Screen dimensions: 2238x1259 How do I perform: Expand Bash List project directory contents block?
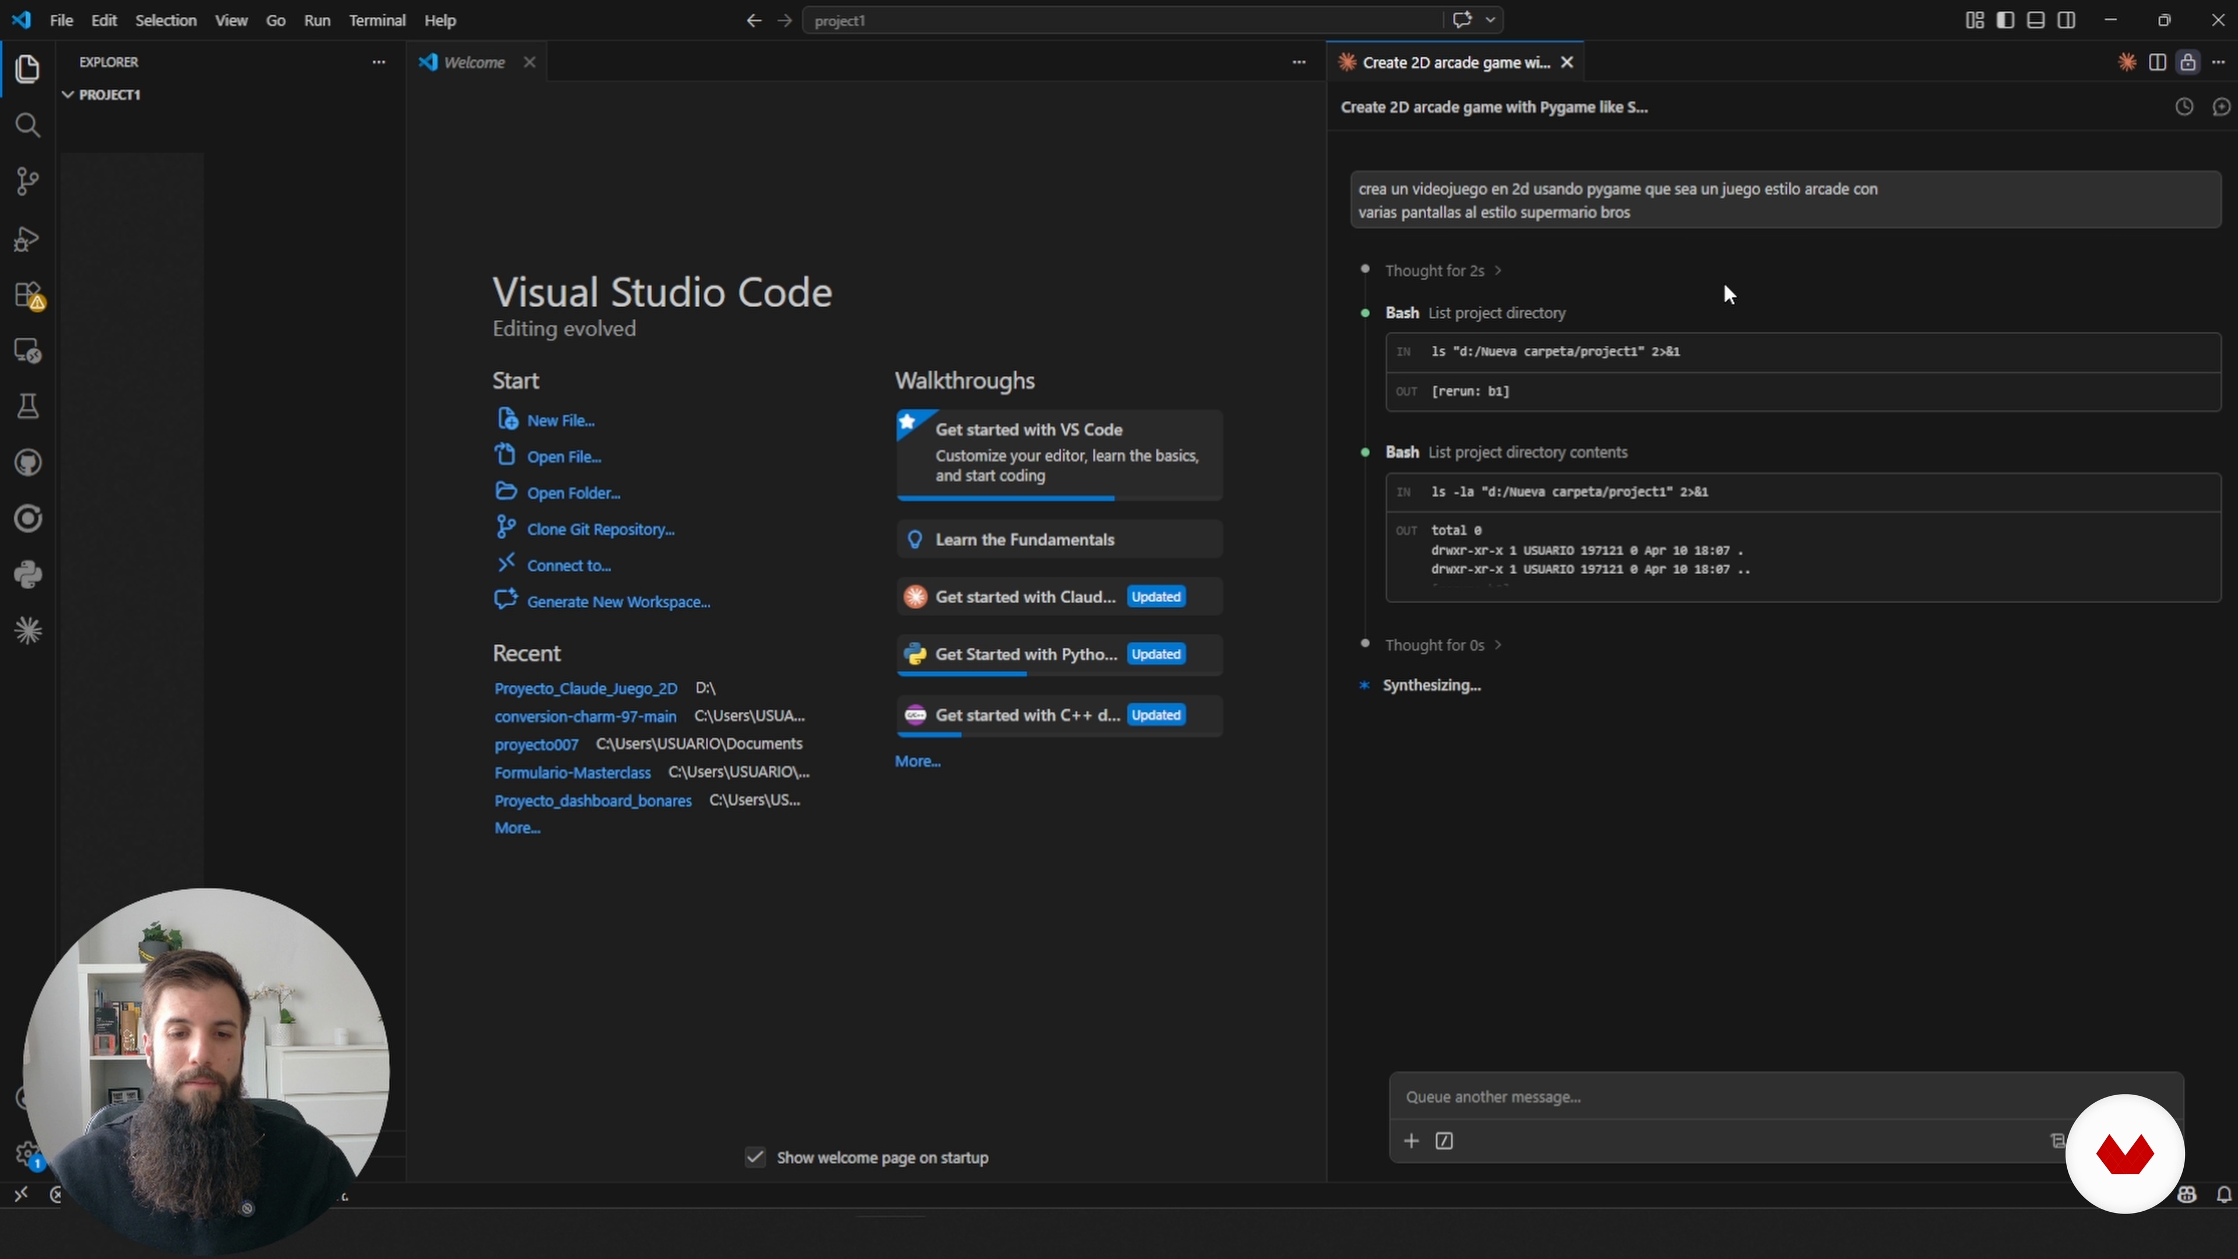[1505, 452]
